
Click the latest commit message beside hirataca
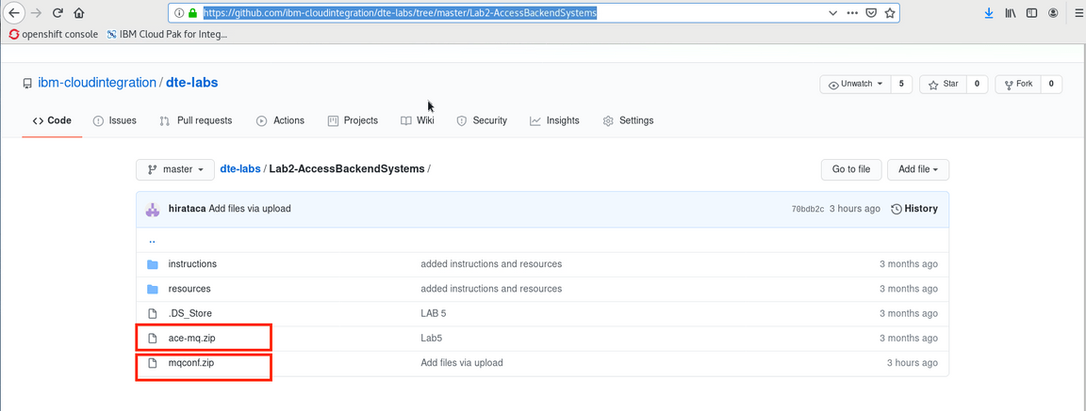pyautogui.click(x=250, y=209)
